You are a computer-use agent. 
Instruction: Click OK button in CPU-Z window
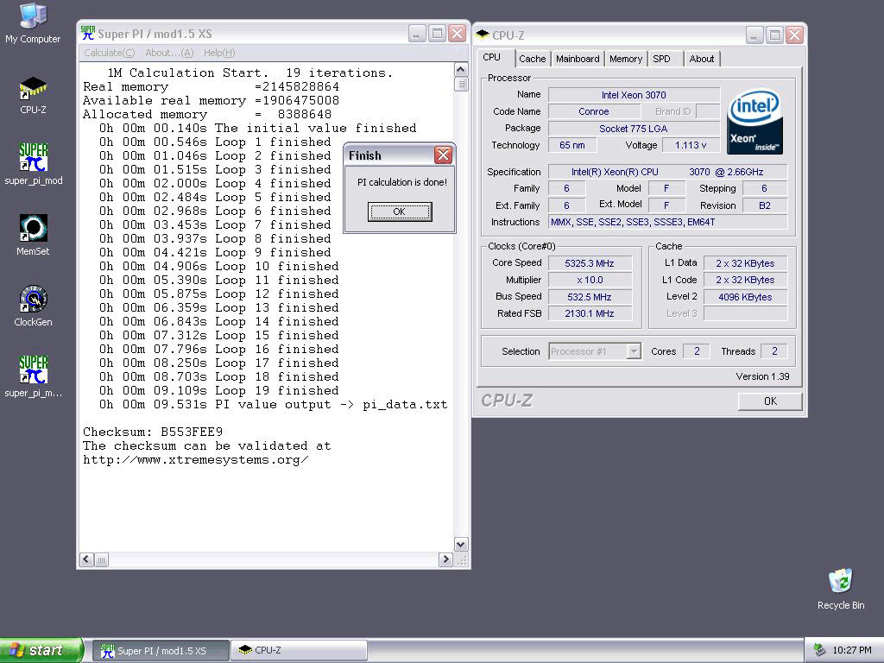click(x=769, y=401)
